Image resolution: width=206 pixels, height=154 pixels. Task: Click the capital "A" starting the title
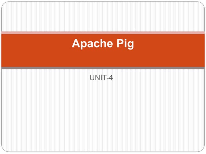coord(76,43)
